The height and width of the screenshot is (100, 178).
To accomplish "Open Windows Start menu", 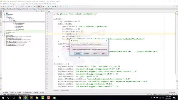I will [x=3, y=97].
